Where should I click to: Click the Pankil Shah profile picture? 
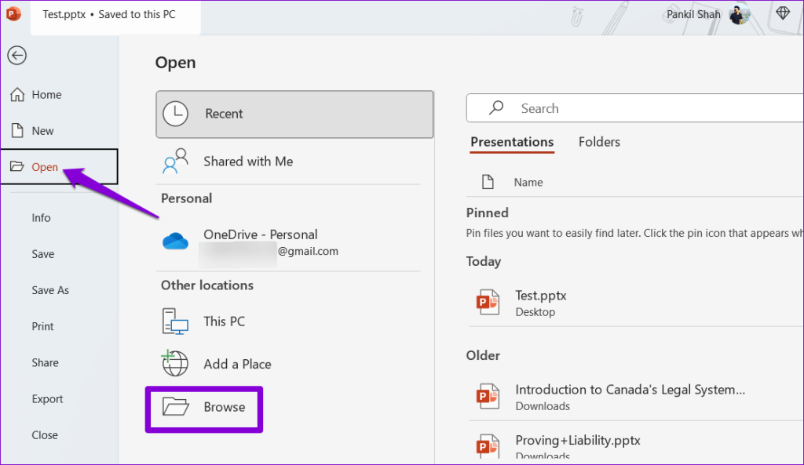tap(739, 14)
